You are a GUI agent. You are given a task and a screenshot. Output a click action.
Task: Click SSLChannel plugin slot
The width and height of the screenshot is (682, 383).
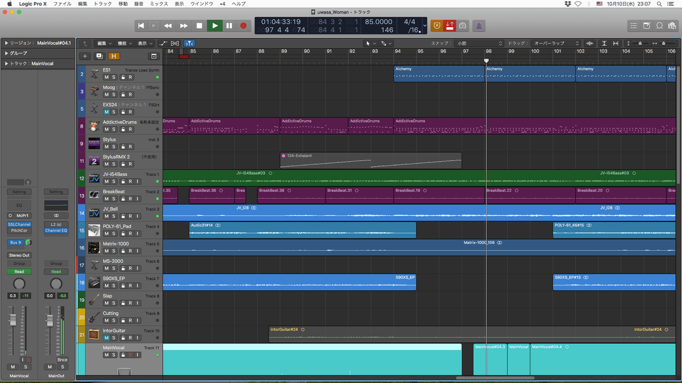[x=19, y=225]
